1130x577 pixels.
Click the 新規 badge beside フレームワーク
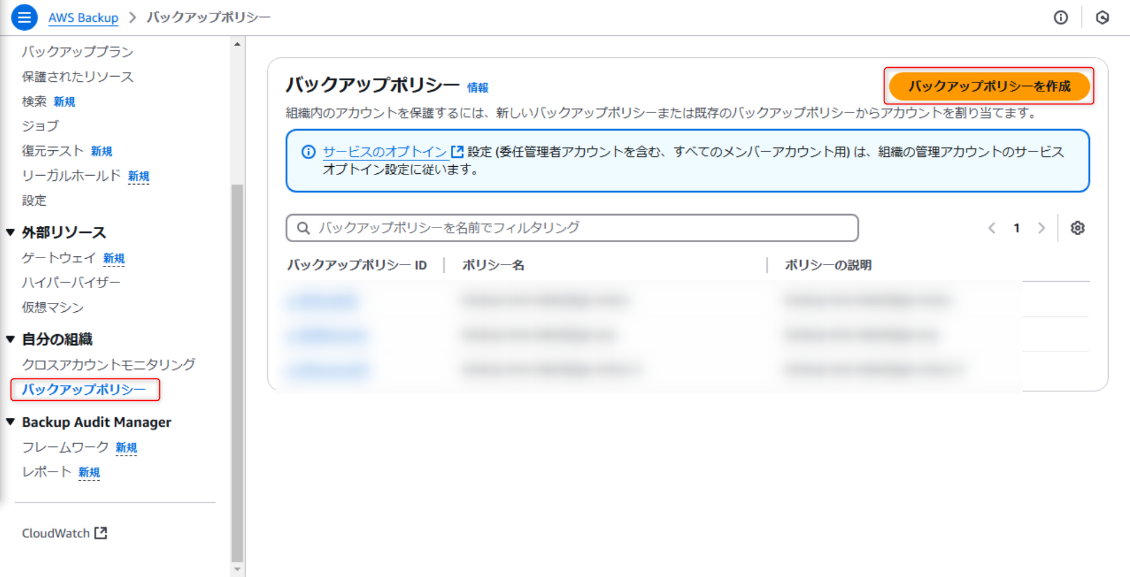(x=126, y=448)
